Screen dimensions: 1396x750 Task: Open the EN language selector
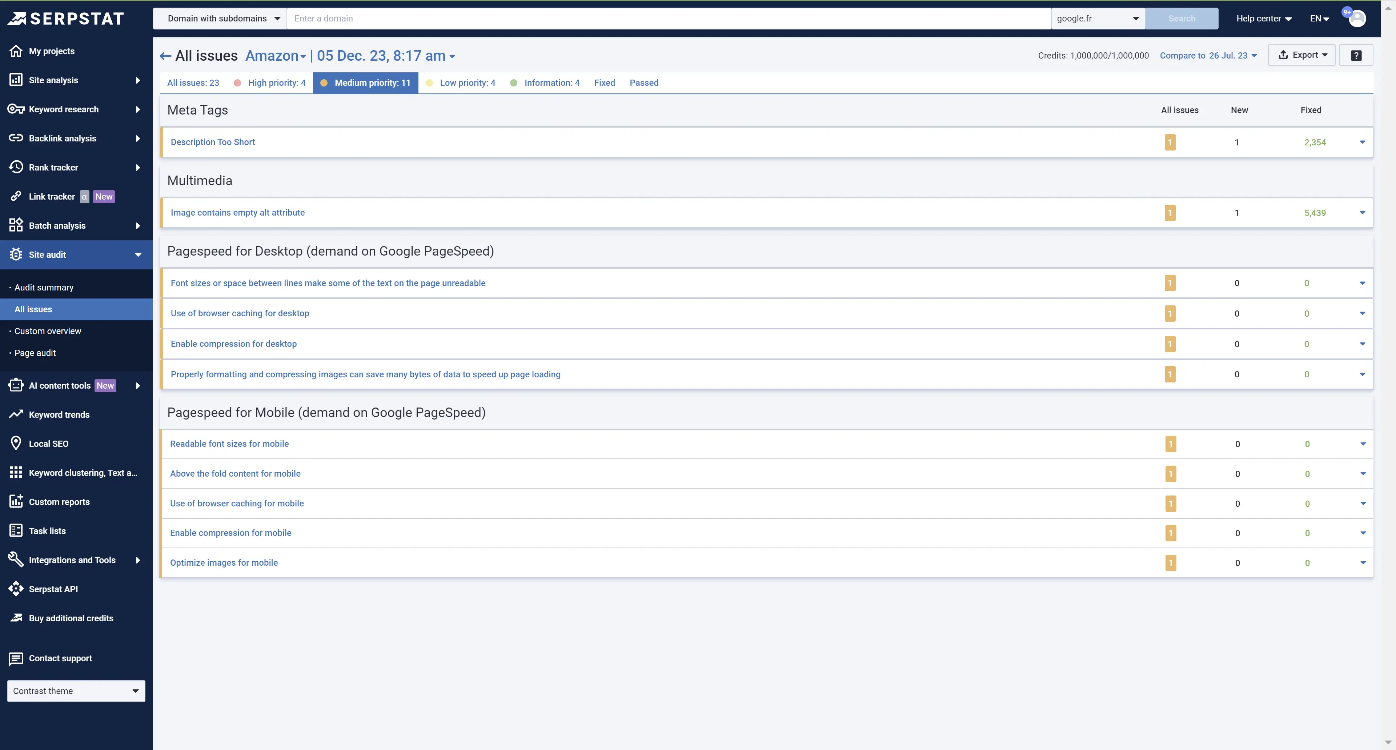point(1320,19)
